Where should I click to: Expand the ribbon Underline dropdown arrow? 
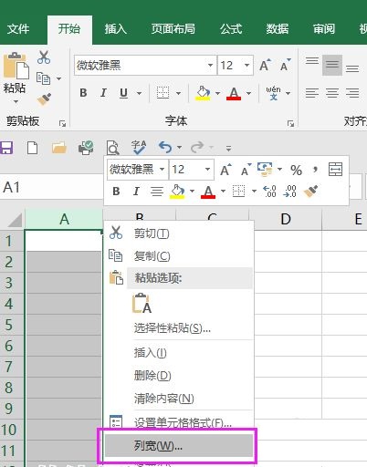pyautogui.click(x=139, y=93)
